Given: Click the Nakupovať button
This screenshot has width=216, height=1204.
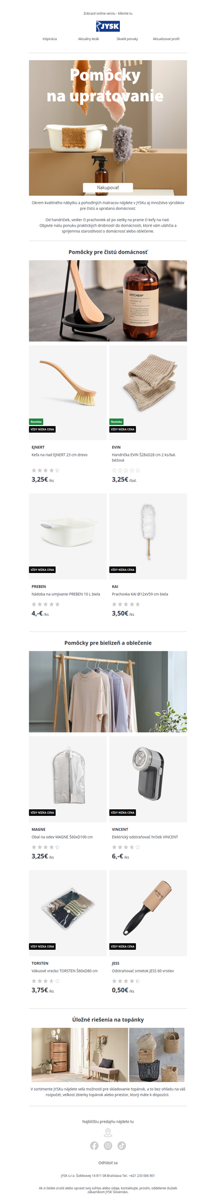Looking at the screenshot, I should click(108, 188).
